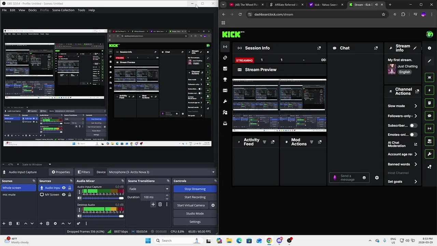
Task: Remove the selected scene with trash icon
Action: click(x=10, y=223)
